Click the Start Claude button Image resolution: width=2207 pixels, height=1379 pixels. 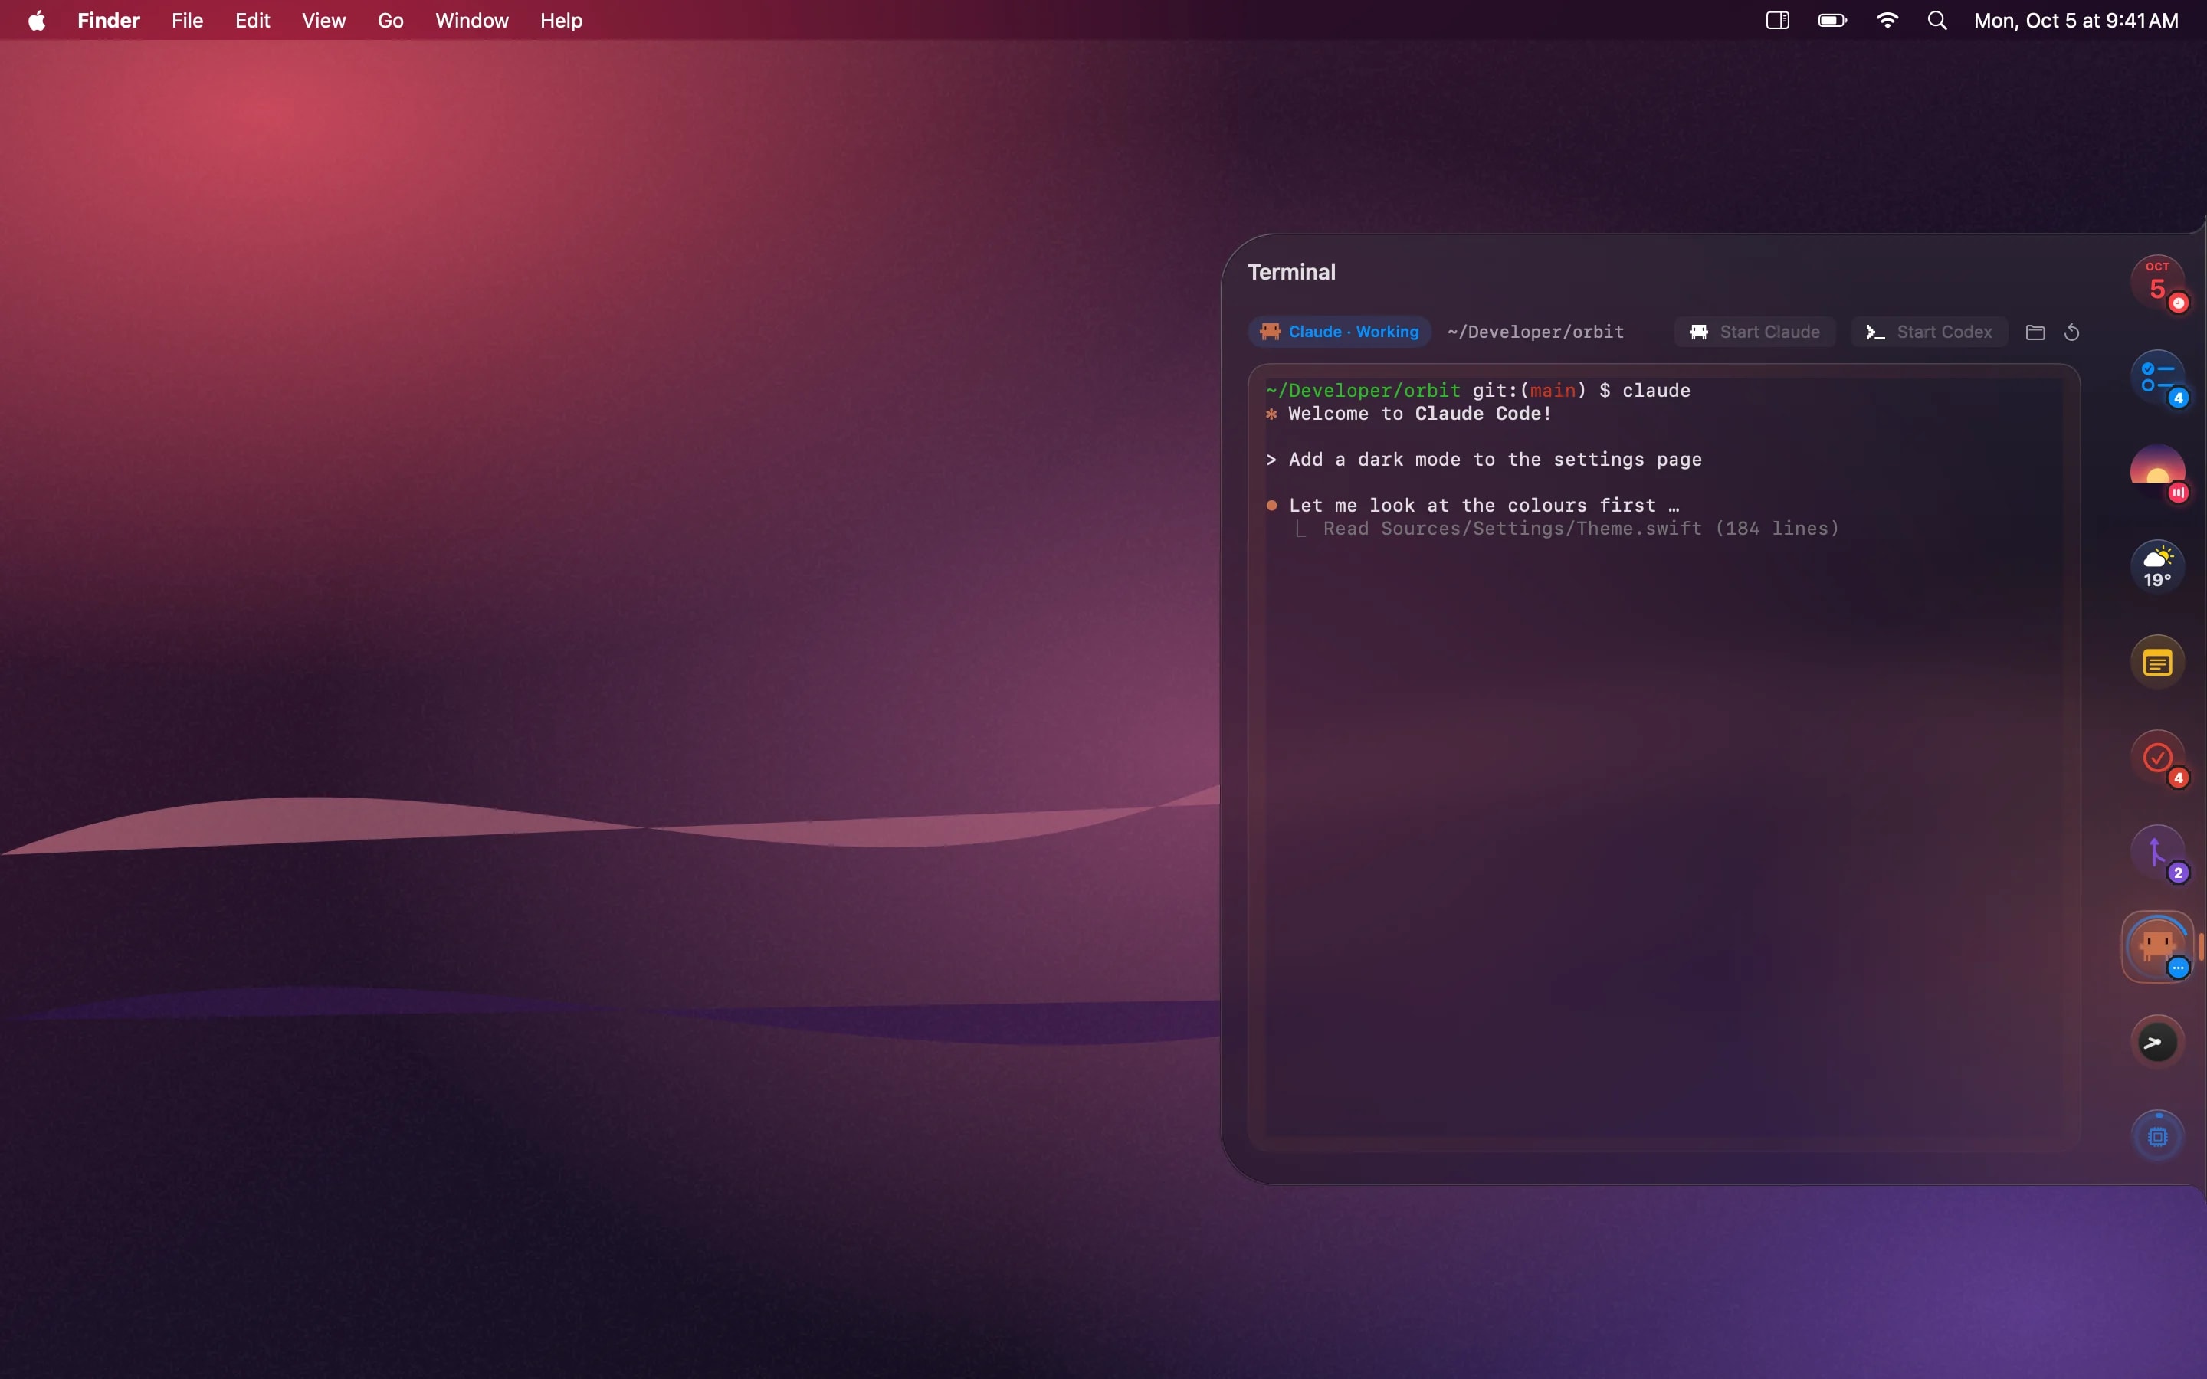coord(1755,332)
